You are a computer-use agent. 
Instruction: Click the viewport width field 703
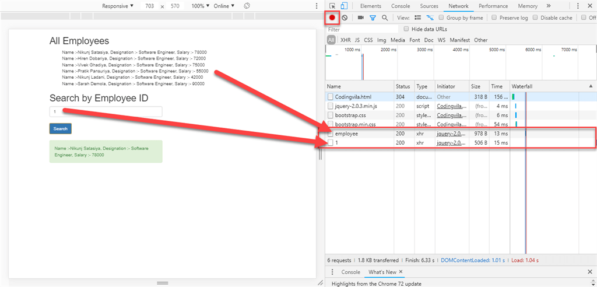pos(149,6)
